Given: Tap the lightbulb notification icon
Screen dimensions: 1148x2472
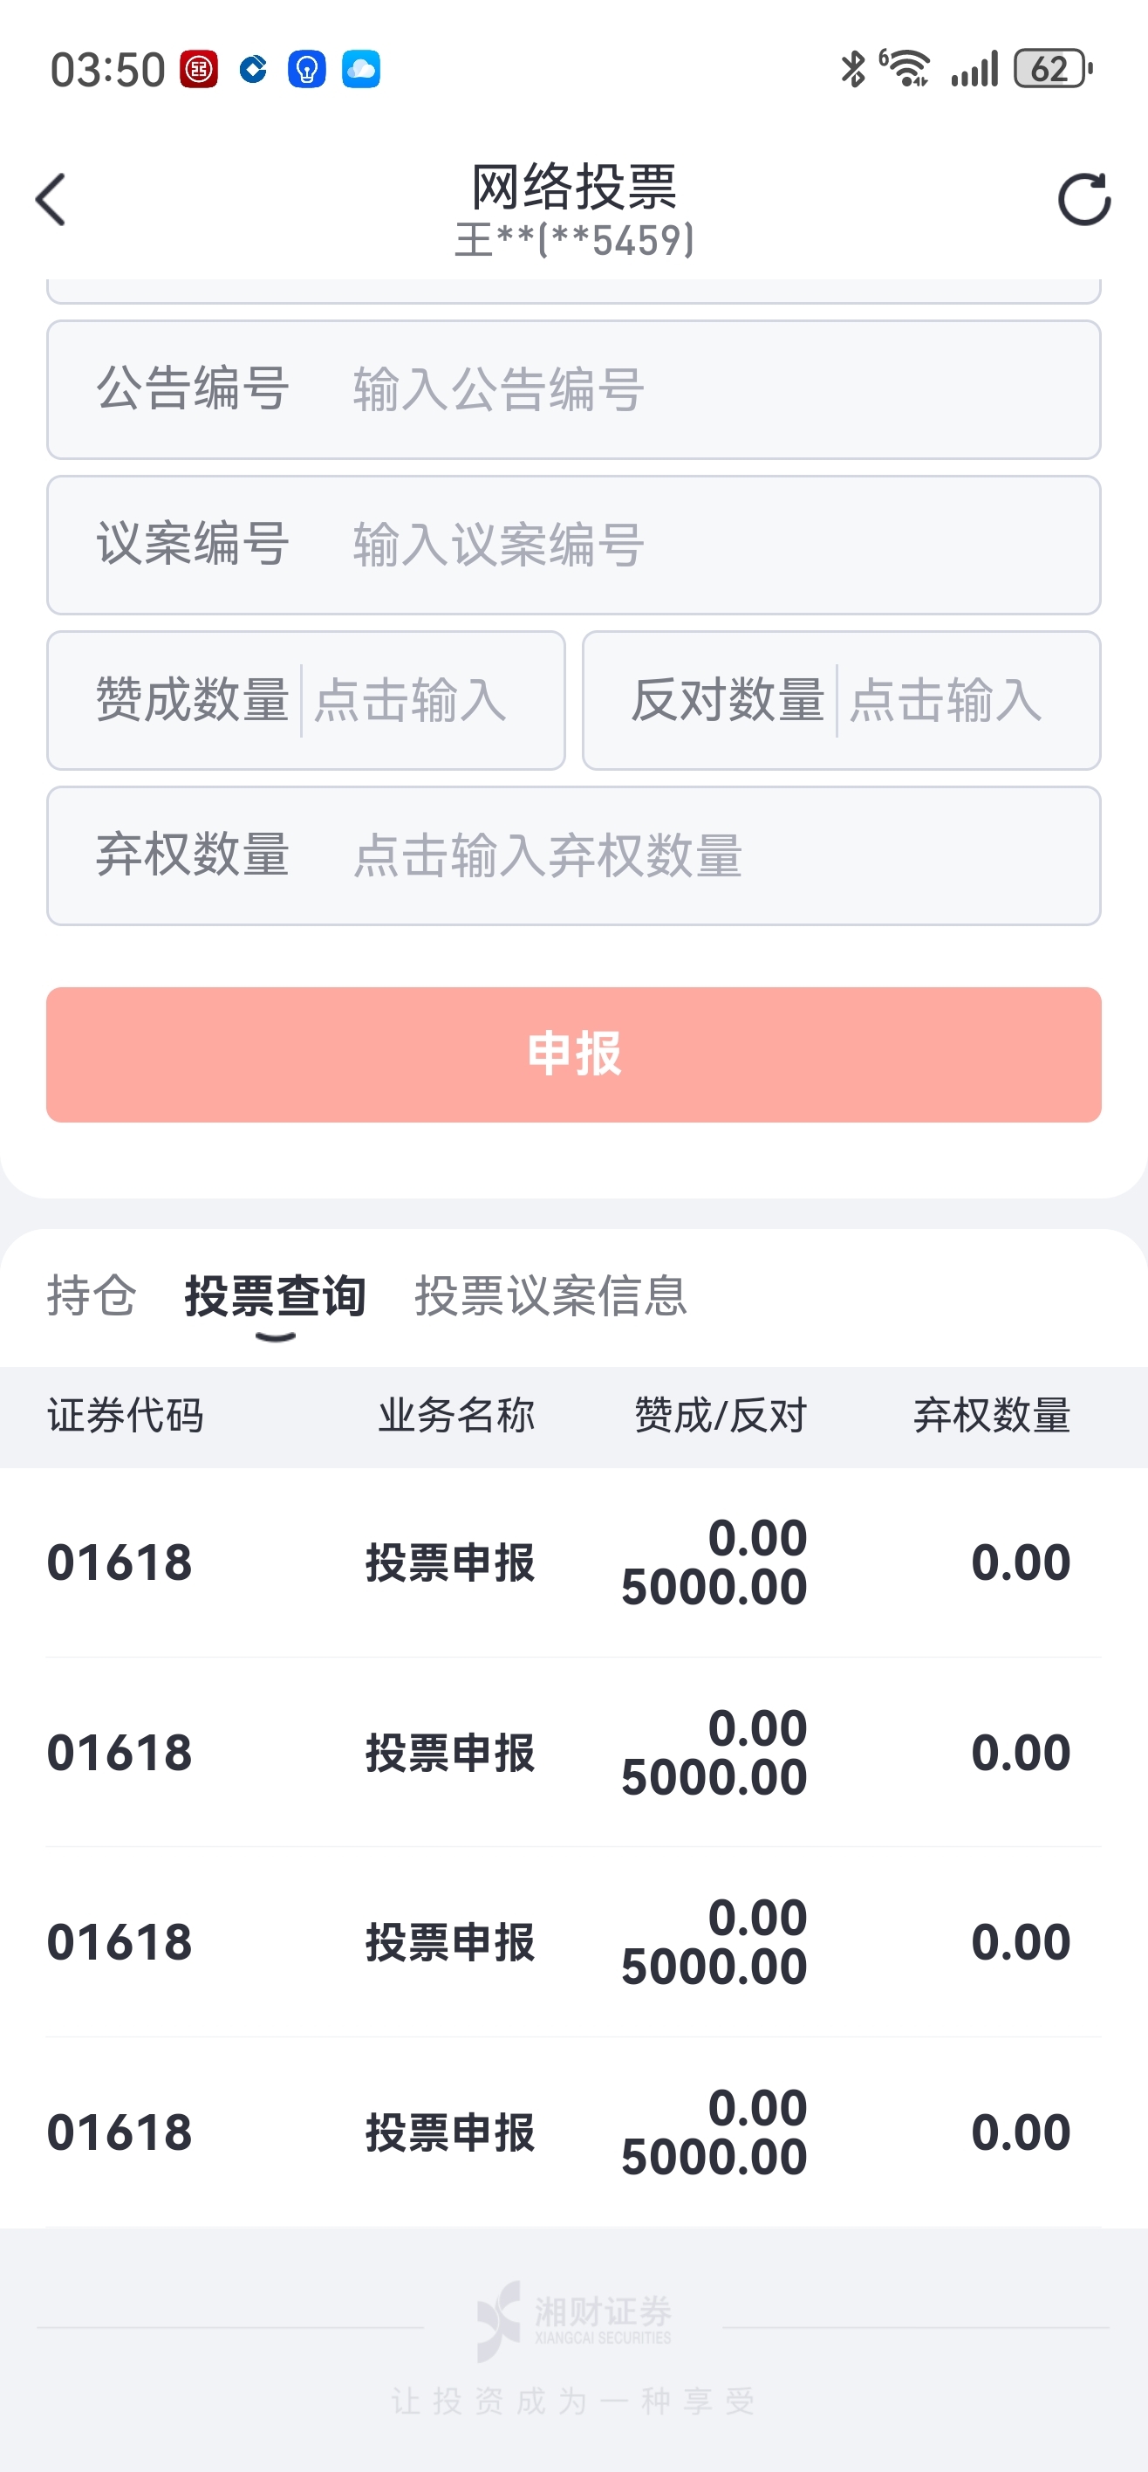Looking at the screenshot, I should point(307,69).
